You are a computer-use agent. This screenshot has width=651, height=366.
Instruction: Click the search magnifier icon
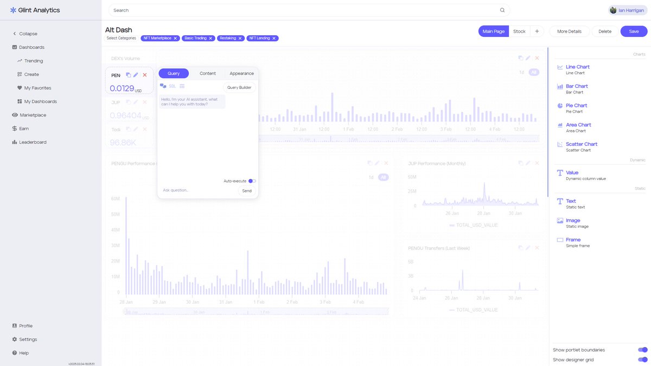(502, 10)
